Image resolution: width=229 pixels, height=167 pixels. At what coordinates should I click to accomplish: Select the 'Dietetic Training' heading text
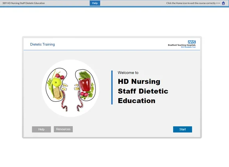43,44
